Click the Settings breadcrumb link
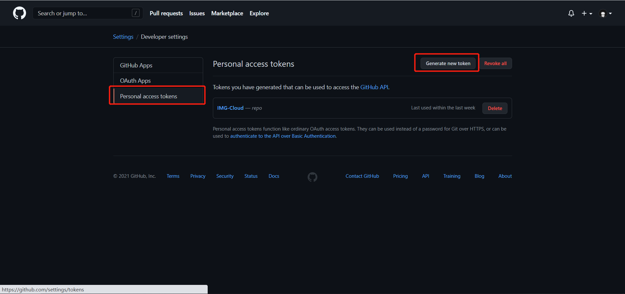The width and height of the screenshot is (625, 294). pos(123,37)
